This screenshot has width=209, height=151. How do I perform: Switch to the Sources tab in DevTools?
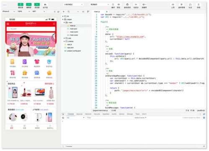tap(80, 114)
